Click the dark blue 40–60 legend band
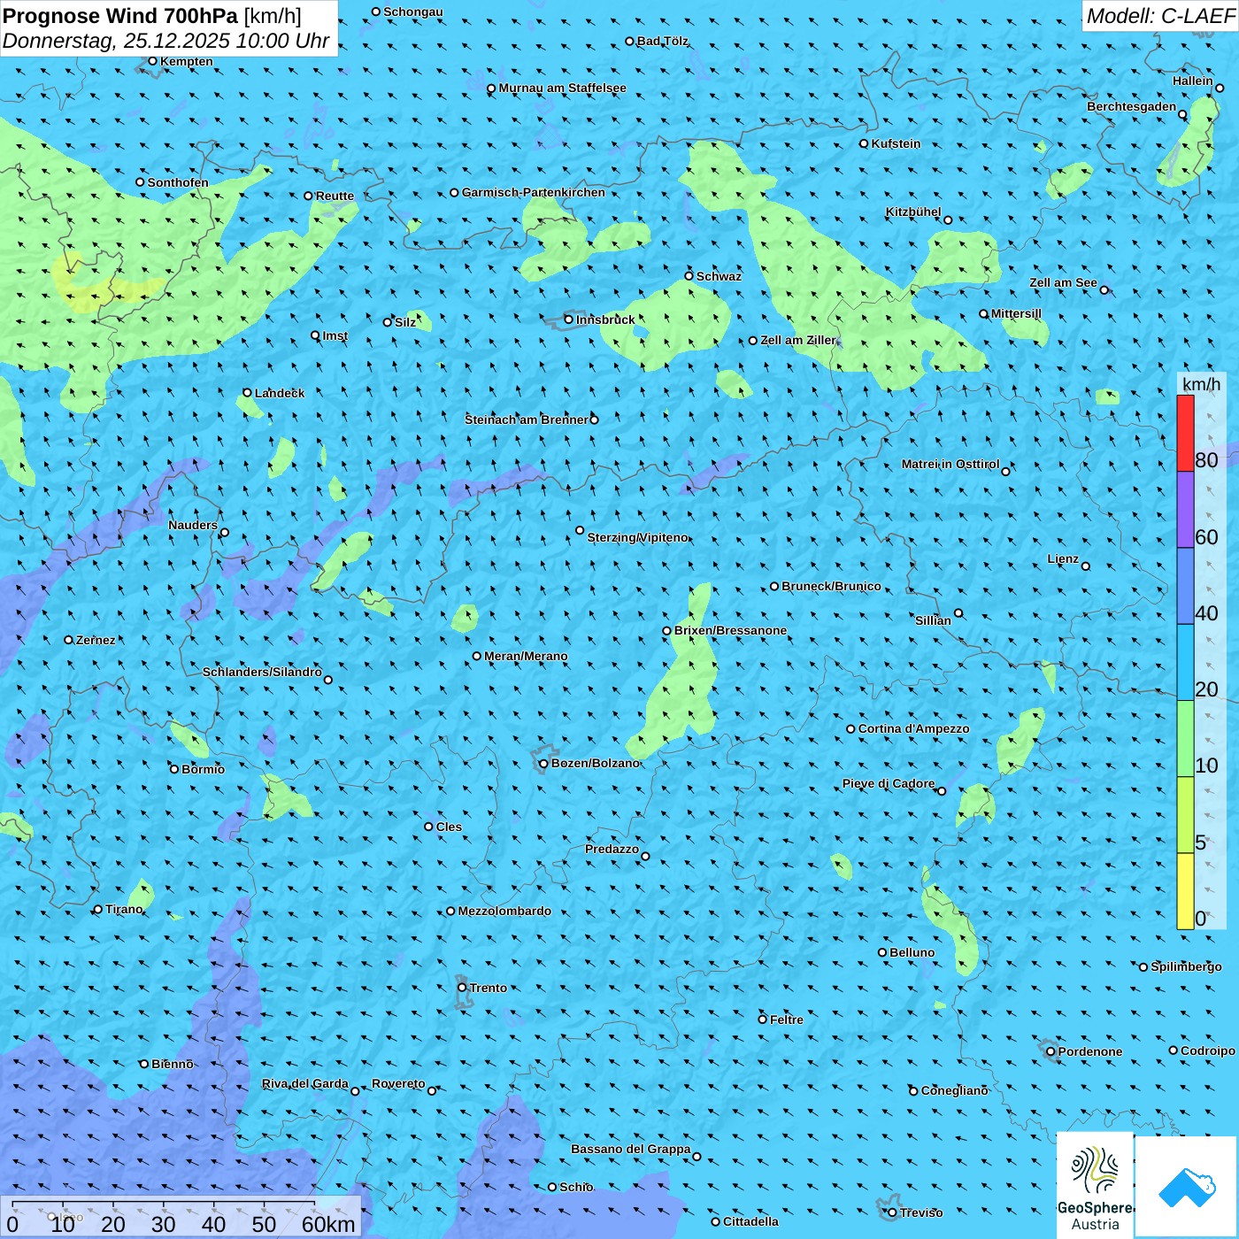The image size is (1239, 1239). point(1185,586)
